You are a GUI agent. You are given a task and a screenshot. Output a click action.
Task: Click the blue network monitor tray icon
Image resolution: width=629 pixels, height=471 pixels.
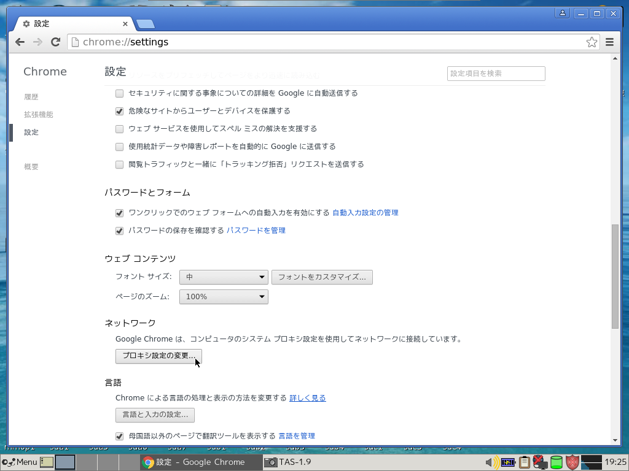point(508,462)
